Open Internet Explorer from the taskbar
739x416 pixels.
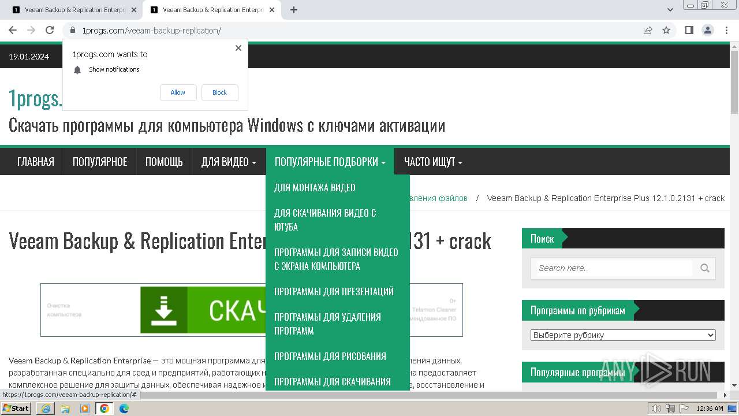[x=46, y=408]
